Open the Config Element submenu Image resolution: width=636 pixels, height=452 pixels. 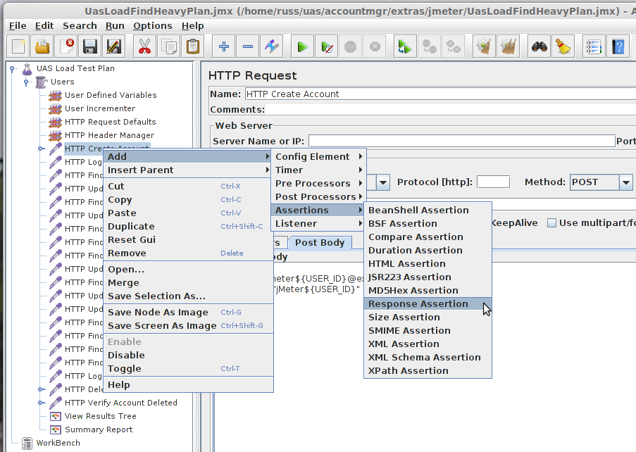(318, 157)
